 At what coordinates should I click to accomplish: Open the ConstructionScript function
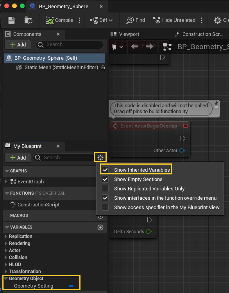click(38, 205)
